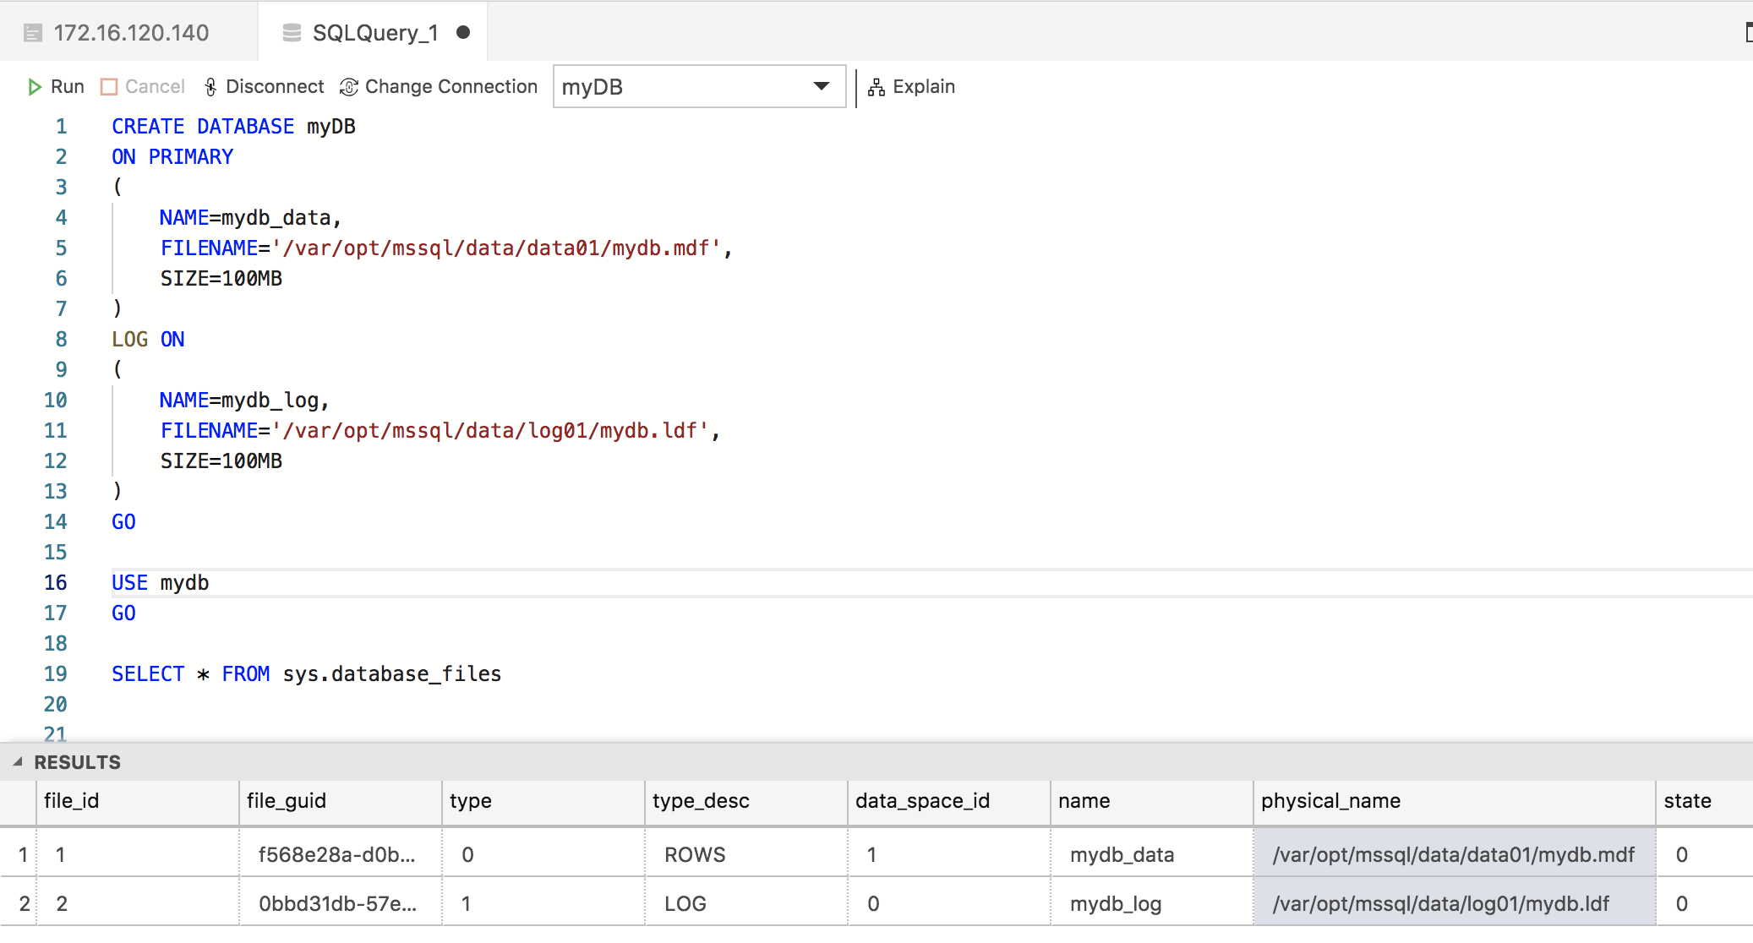Click the server icon on 172.16.120.140 tab
This screenshot has height=943, width=1753.
33,33
